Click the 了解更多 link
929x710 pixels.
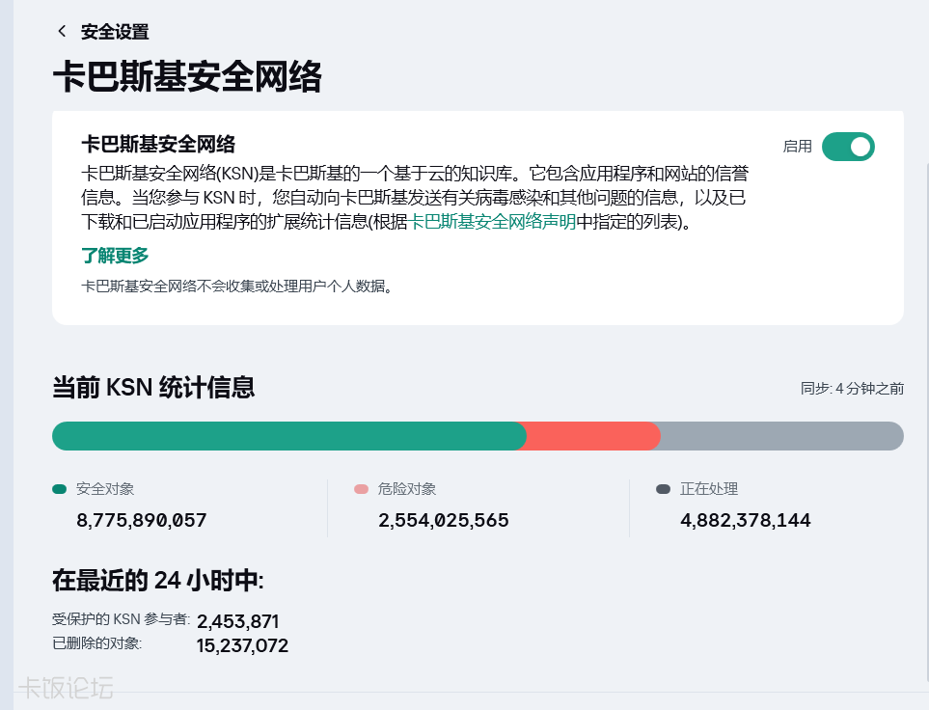point(115,256)
